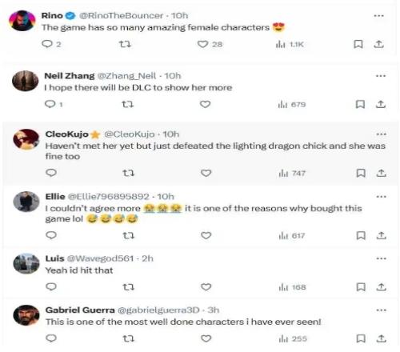Open @RinoTheBouncer profile handle
The width and height of the screenshot is (400, 352).
pyautogui.click(x=122, y=16)
